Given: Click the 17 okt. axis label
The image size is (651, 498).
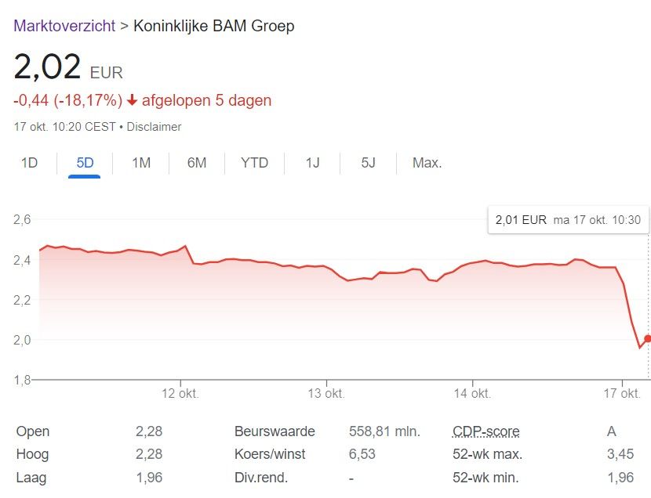Looking at the screenshot, I should point(620,393).
